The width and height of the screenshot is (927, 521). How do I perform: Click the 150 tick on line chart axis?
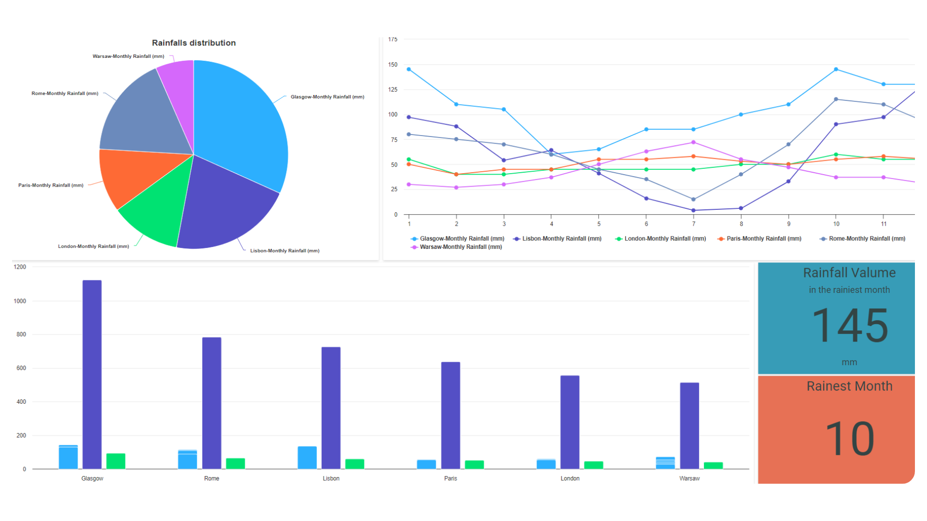click(393, 65)
